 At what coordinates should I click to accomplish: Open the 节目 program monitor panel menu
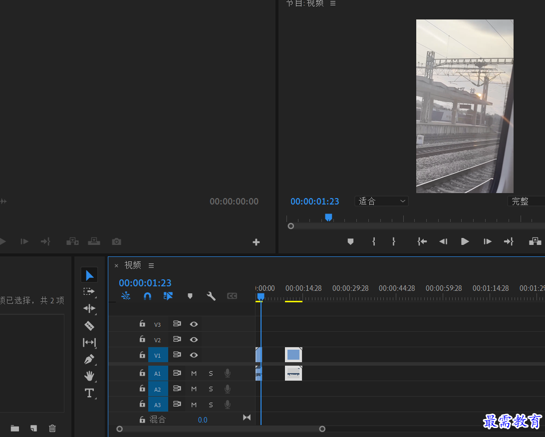tap(333, 3)
